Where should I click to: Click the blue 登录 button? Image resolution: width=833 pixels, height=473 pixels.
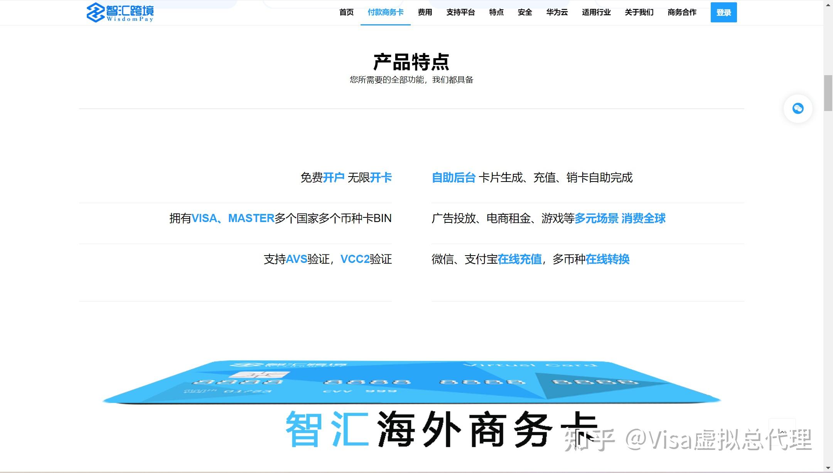point(723,12)
